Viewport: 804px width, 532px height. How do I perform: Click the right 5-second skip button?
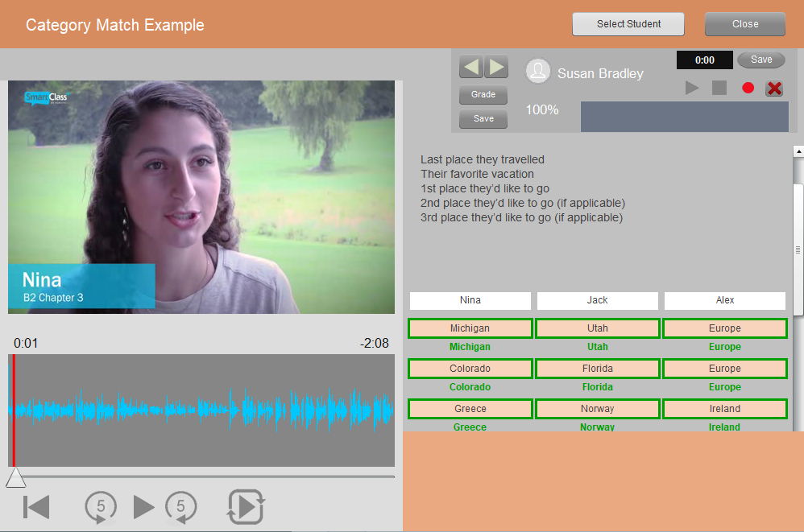pos(181,507)
